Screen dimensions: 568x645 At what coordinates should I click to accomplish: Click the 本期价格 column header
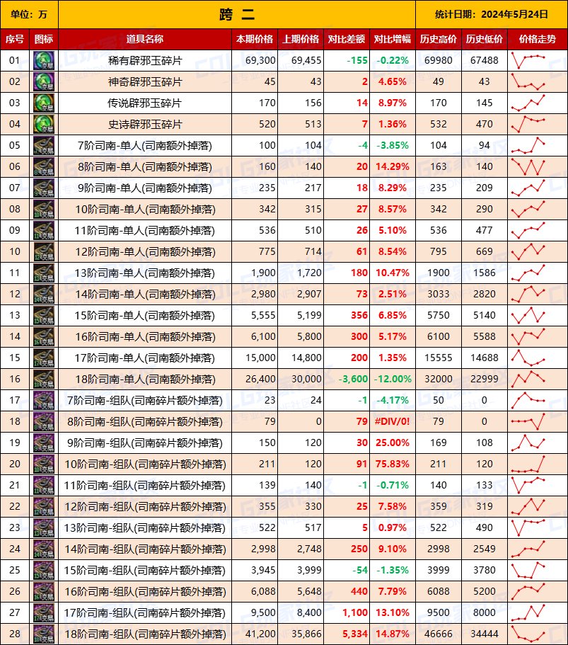(255, 39)
